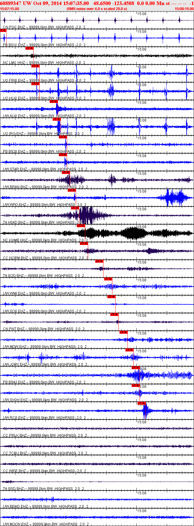This screenshot has height=526, width=194.
Task: Select the end time 15:08:19.00 label
Action: (184, 9)
